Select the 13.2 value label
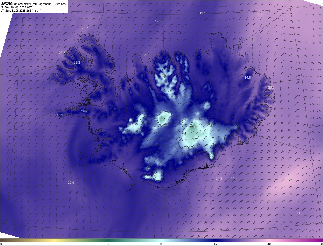 pos(77,62)
